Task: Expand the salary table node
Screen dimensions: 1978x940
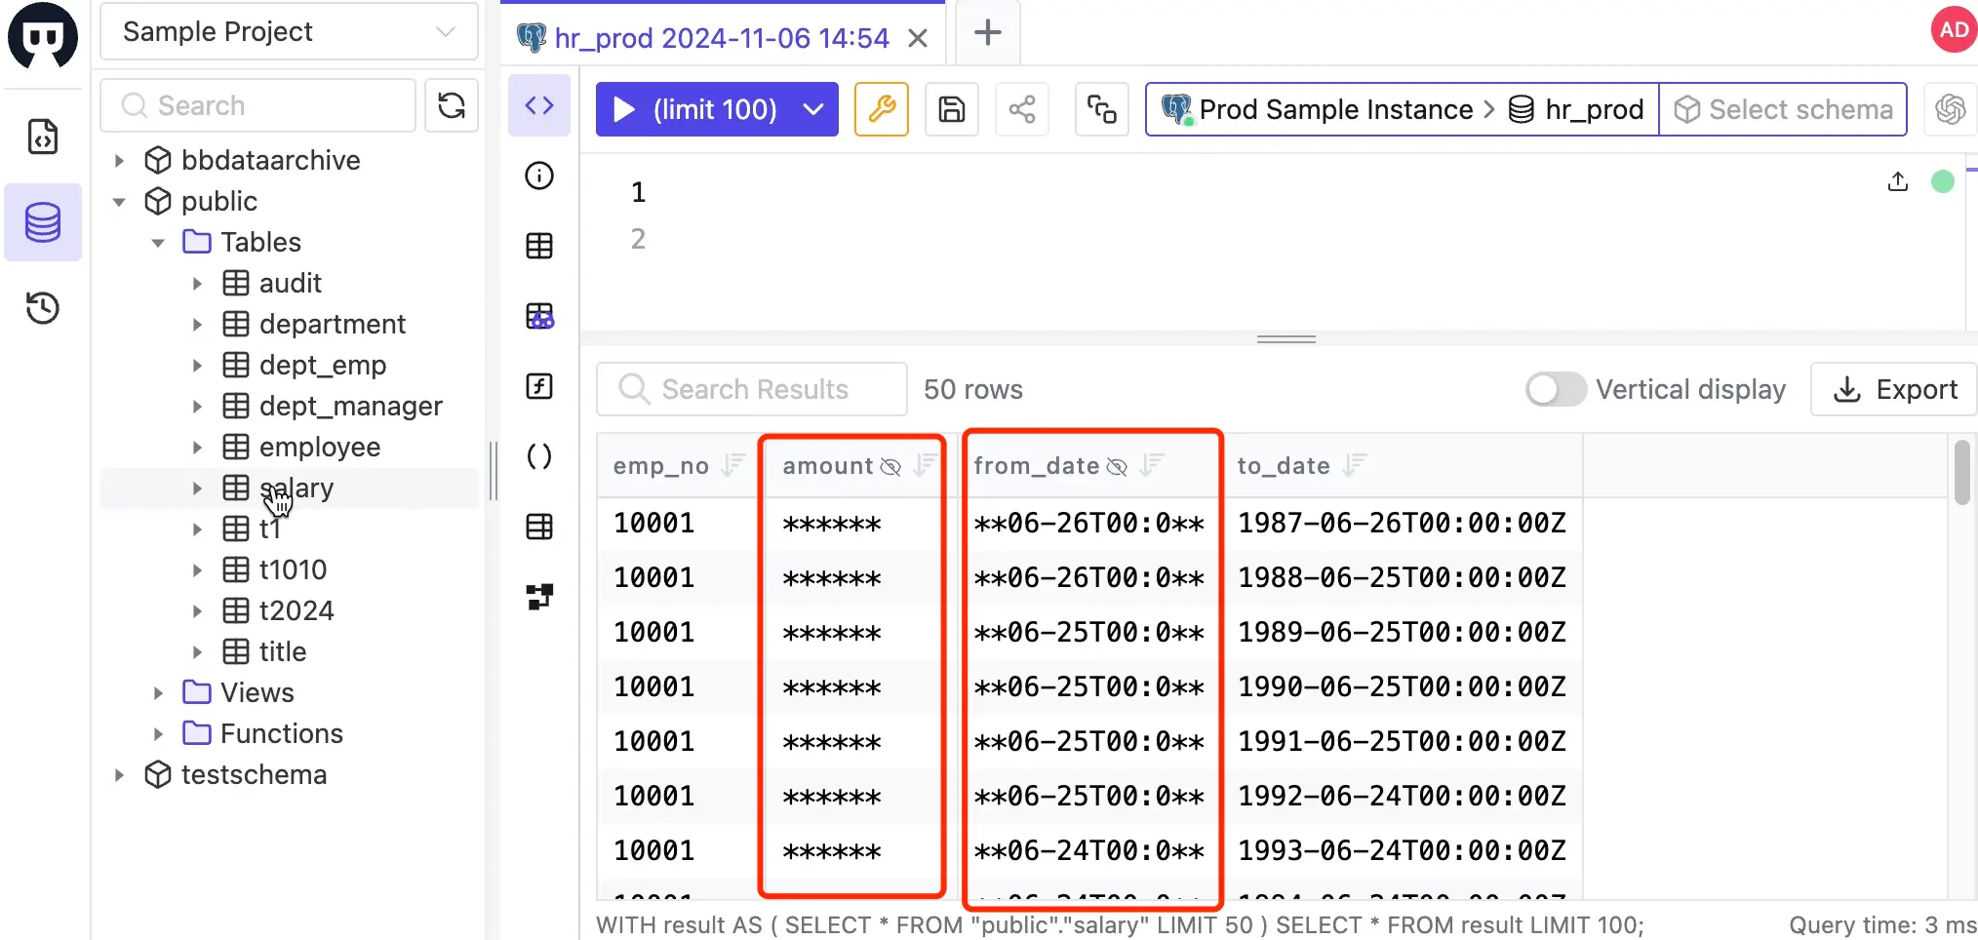Action: (197, 488)
